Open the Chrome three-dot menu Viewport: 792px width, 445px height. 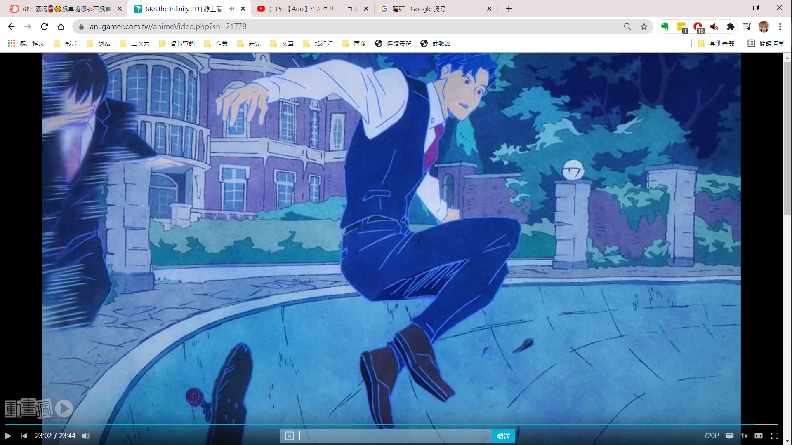pos(780,27)
